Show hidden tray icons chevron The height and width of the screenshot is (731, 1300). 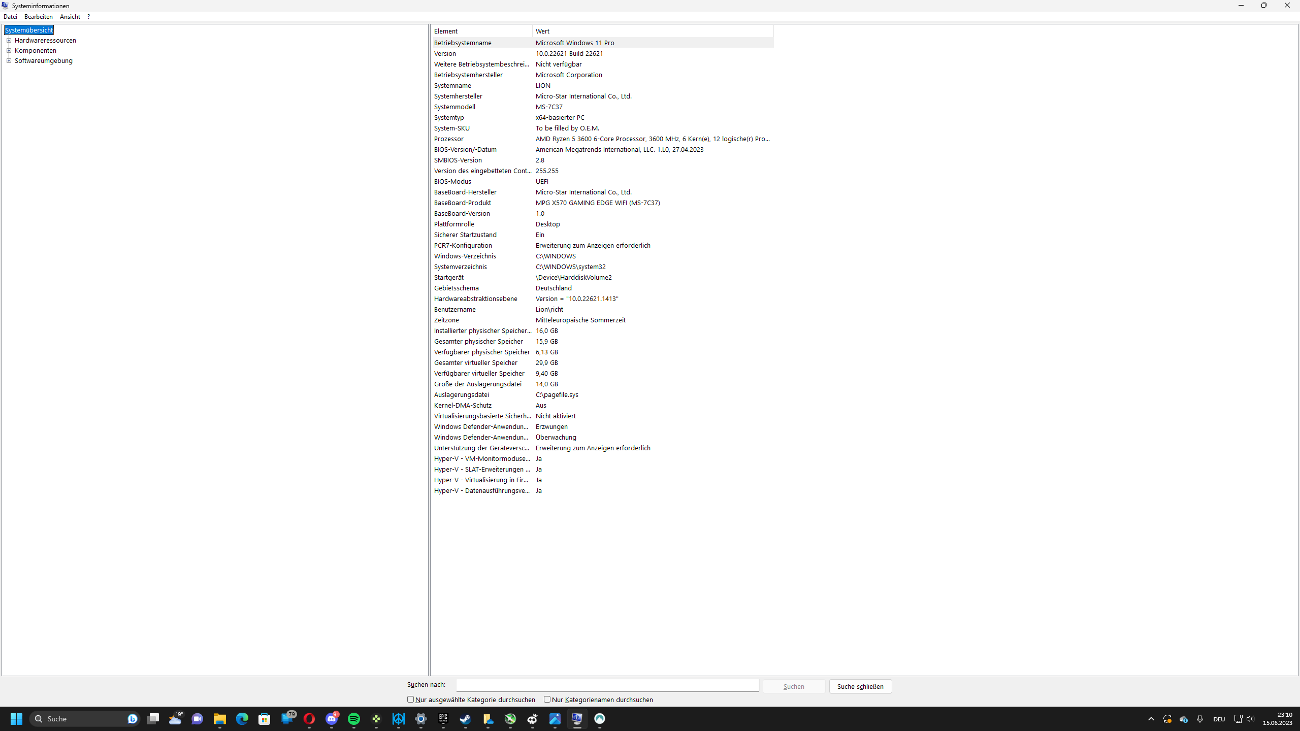[1151, 719]
